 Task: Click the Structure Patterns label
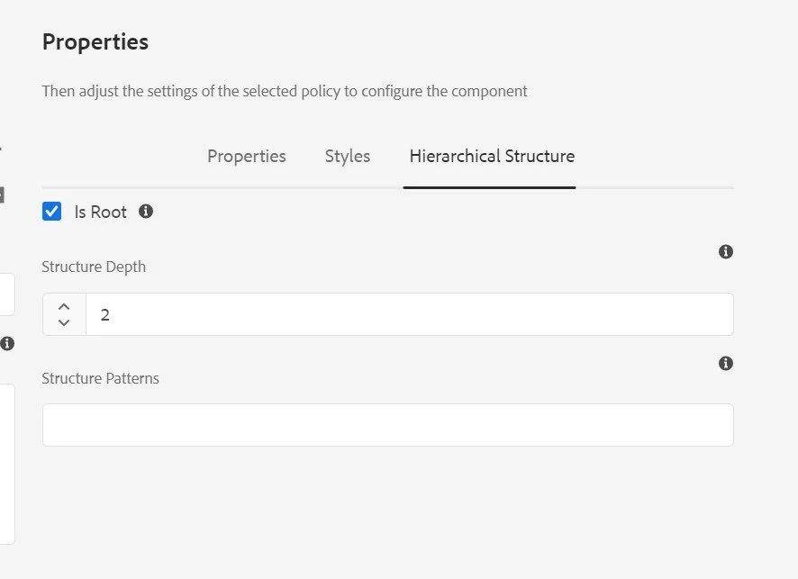(x=101, y=378)
